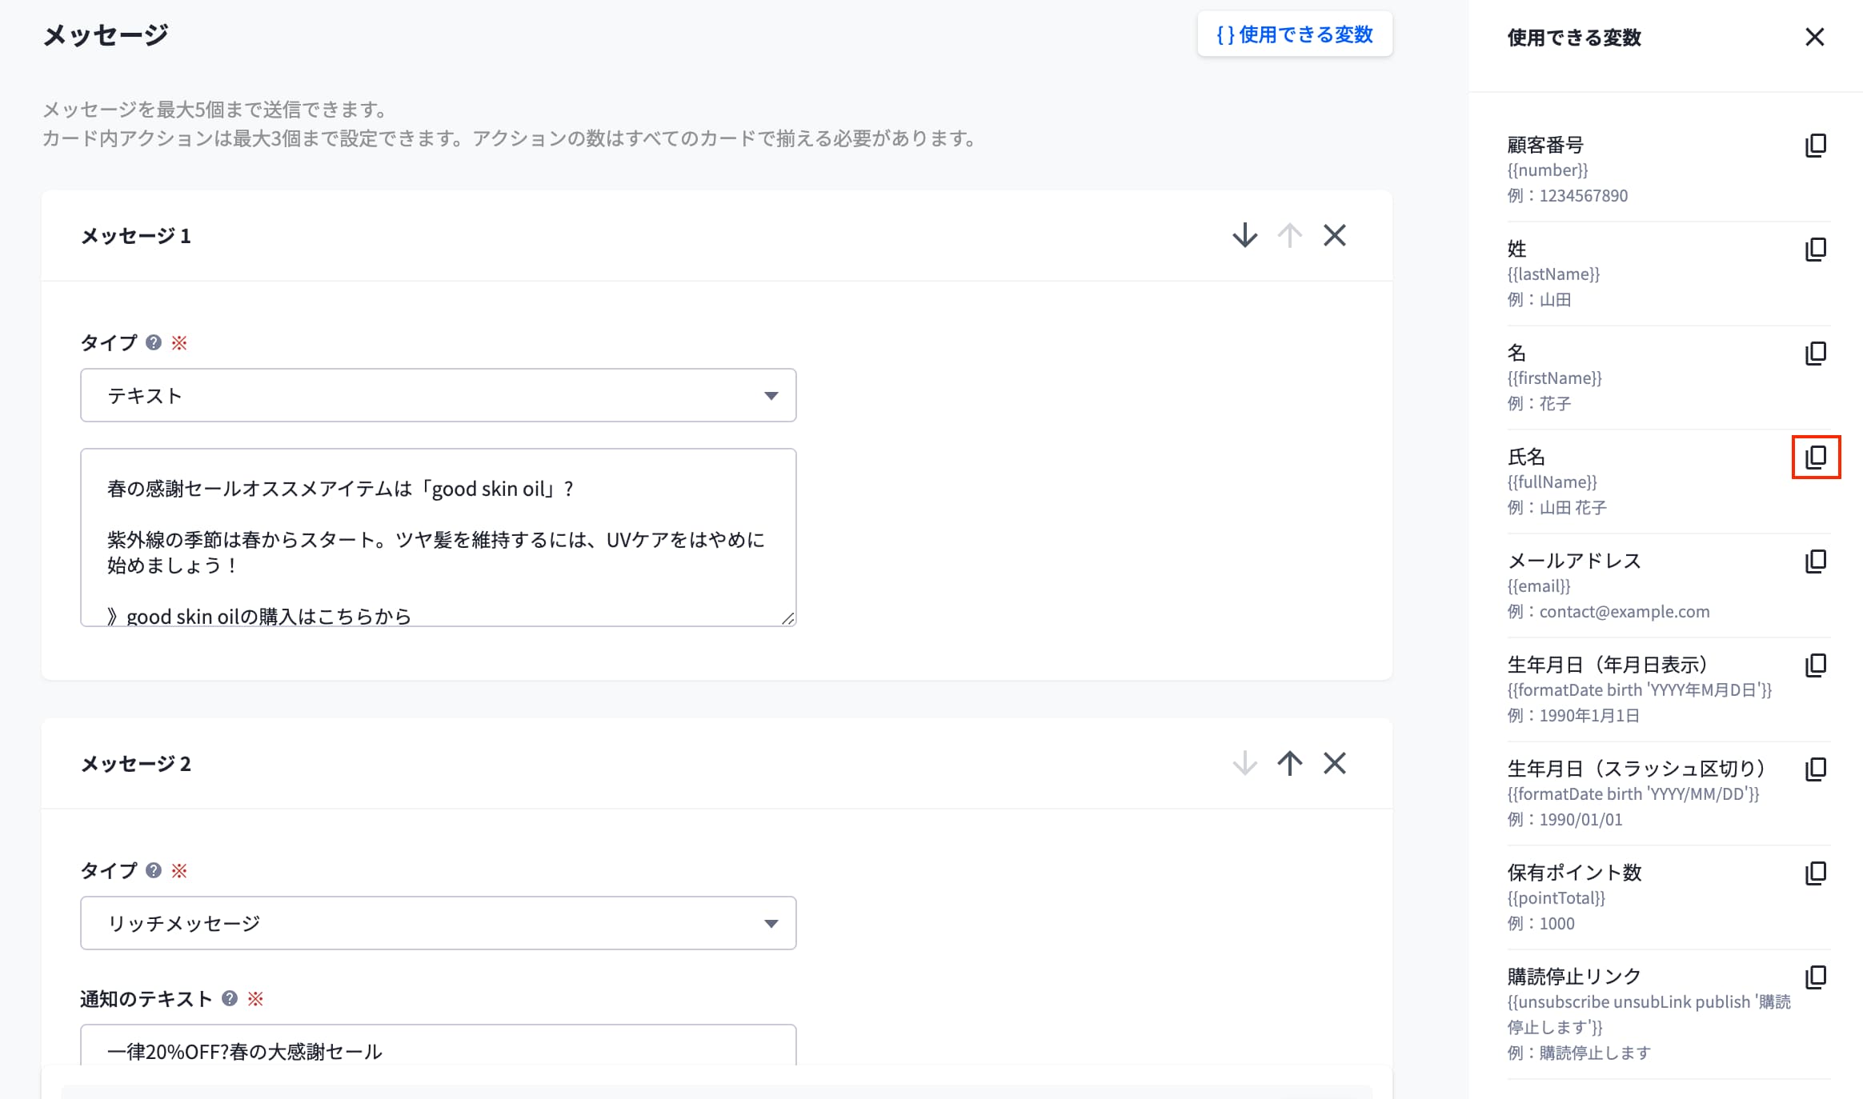Move メッセージ 1 down

pyautogui.click(x=1244, y=236)
